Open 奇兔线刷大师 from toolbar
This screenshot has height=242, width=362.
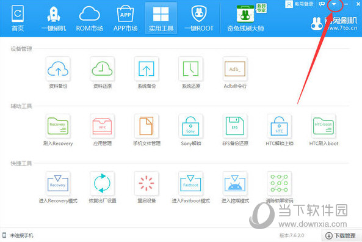point(245,18)
